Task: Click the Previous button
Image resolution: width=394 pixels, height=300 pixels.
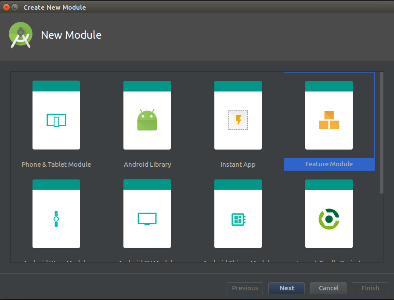Action: pyautogui.click(x=245, y=288)
